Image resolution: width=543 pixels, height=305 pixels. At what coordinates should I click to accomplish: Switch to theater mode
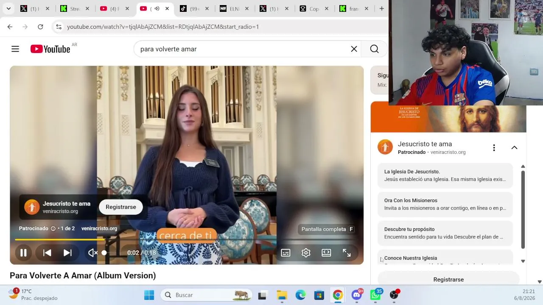[x=326, y=253]
